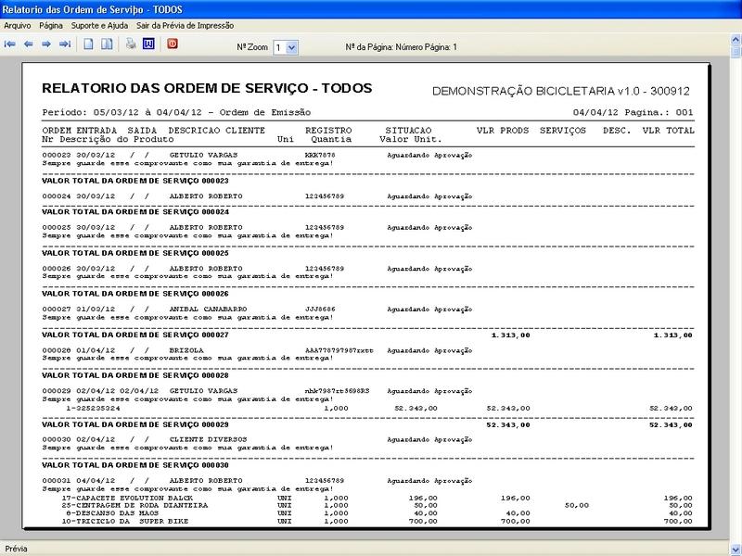Screen dimensions: 742x556
Task: Jump to the last page of the report
Action: point(65,44)
